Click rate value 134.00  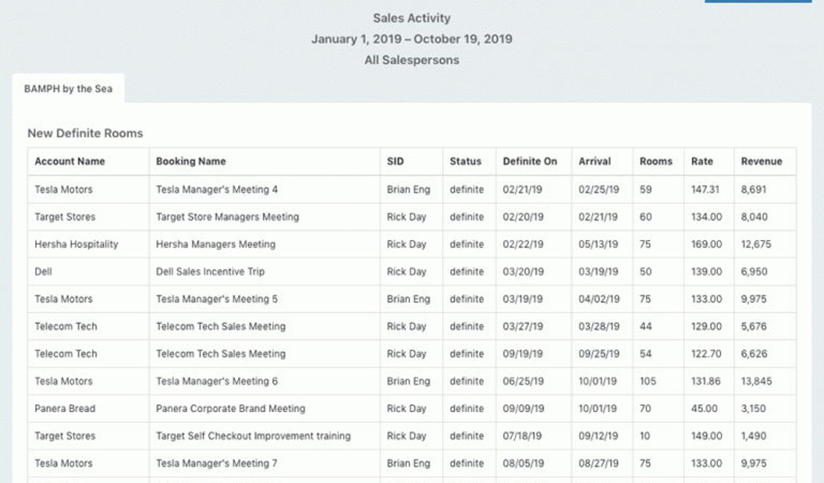click(707, 217)
